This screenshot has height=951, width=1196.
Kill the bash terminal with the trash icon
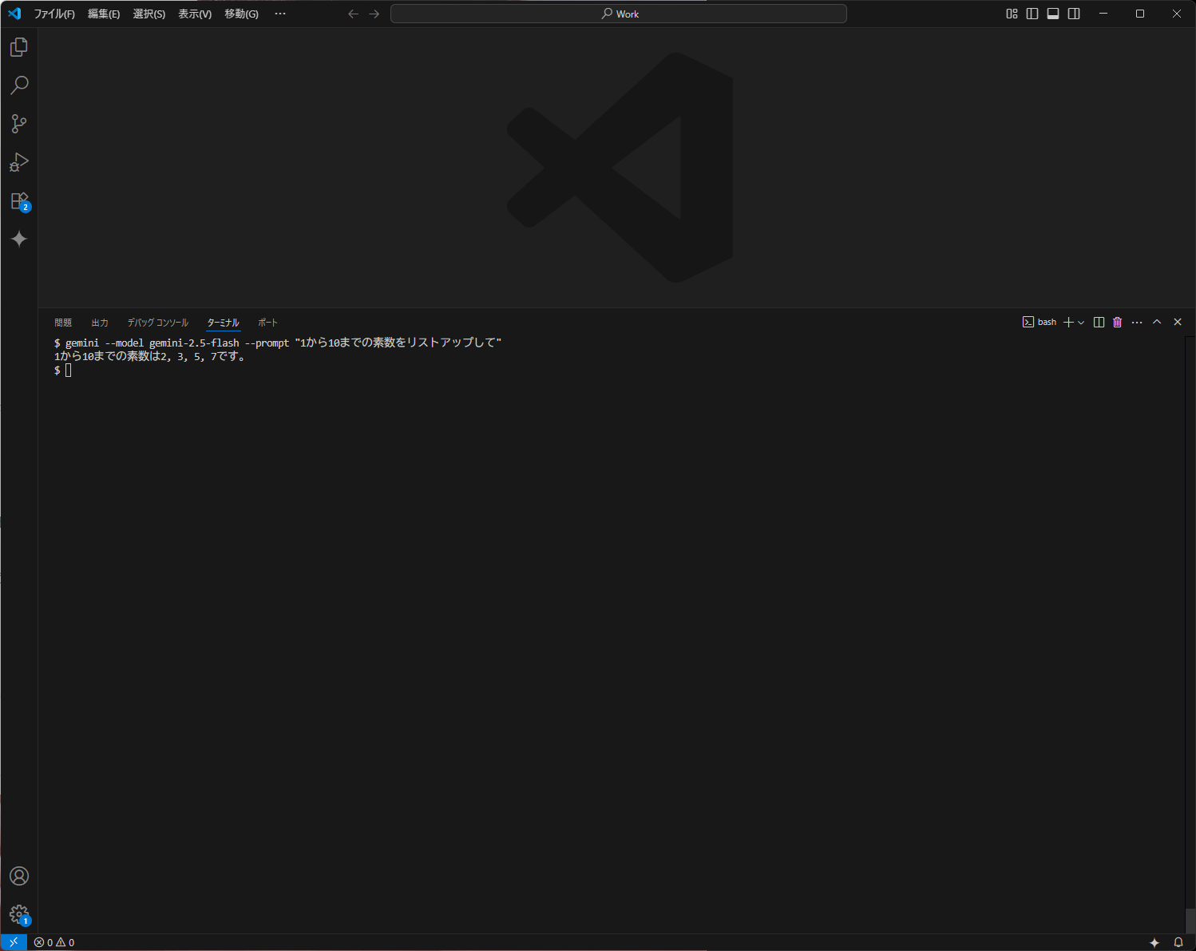(1117, 322)
